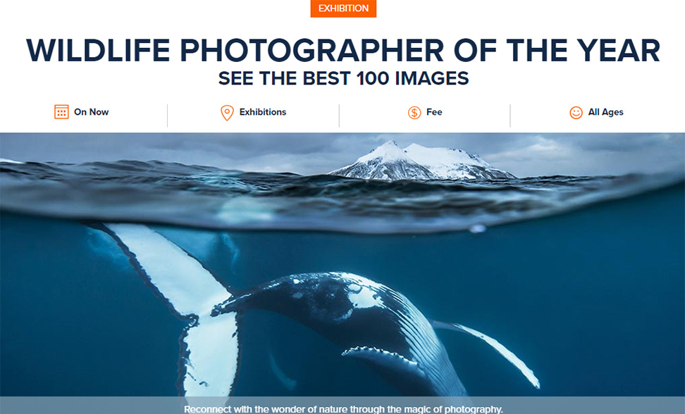Click the All Ages label

605,112
